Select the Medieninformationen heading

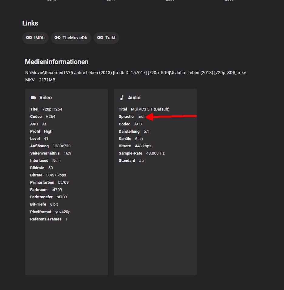point(57,62)
